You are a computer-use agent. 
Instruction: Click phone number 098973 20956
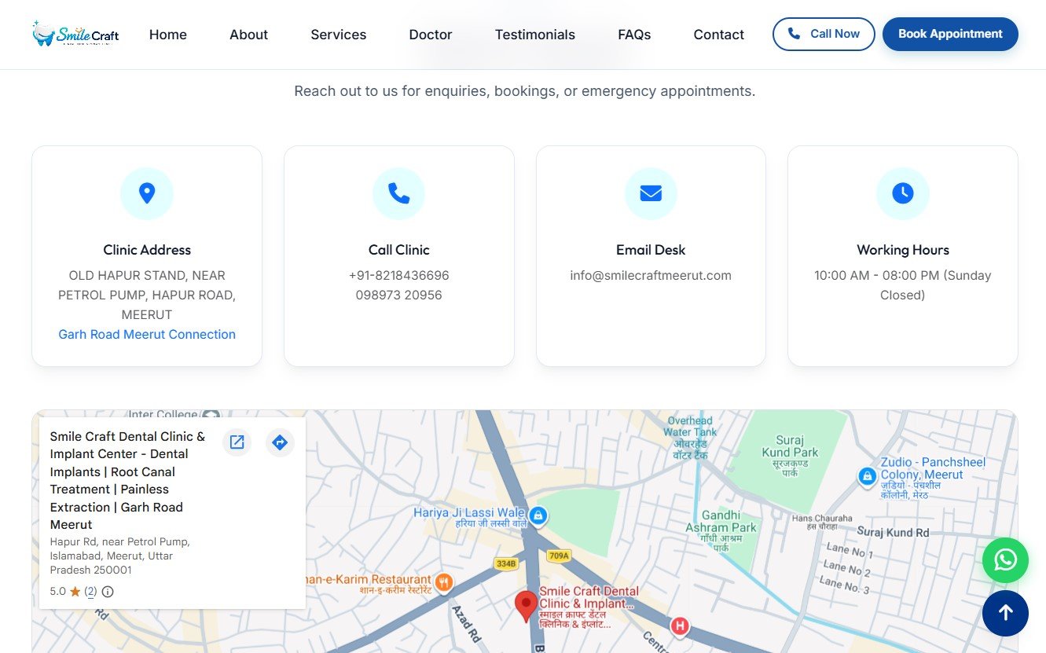pos(398,295)
